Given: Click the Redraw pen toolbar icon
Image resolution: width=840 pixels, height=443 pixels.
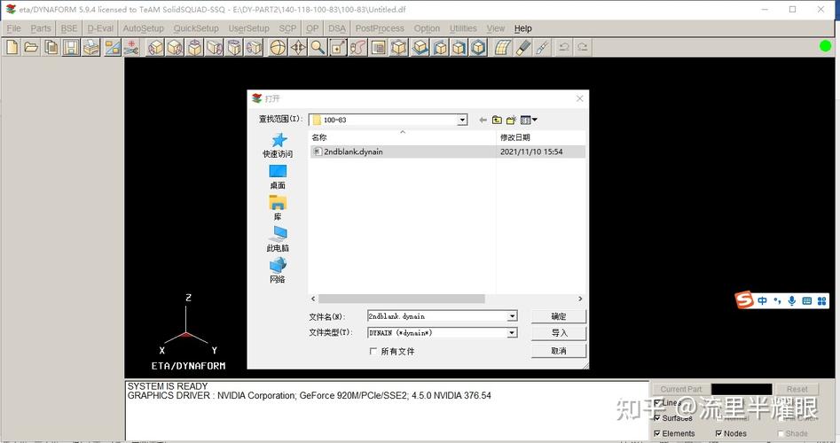Looking at the screenshot, I should coord(543,48).
